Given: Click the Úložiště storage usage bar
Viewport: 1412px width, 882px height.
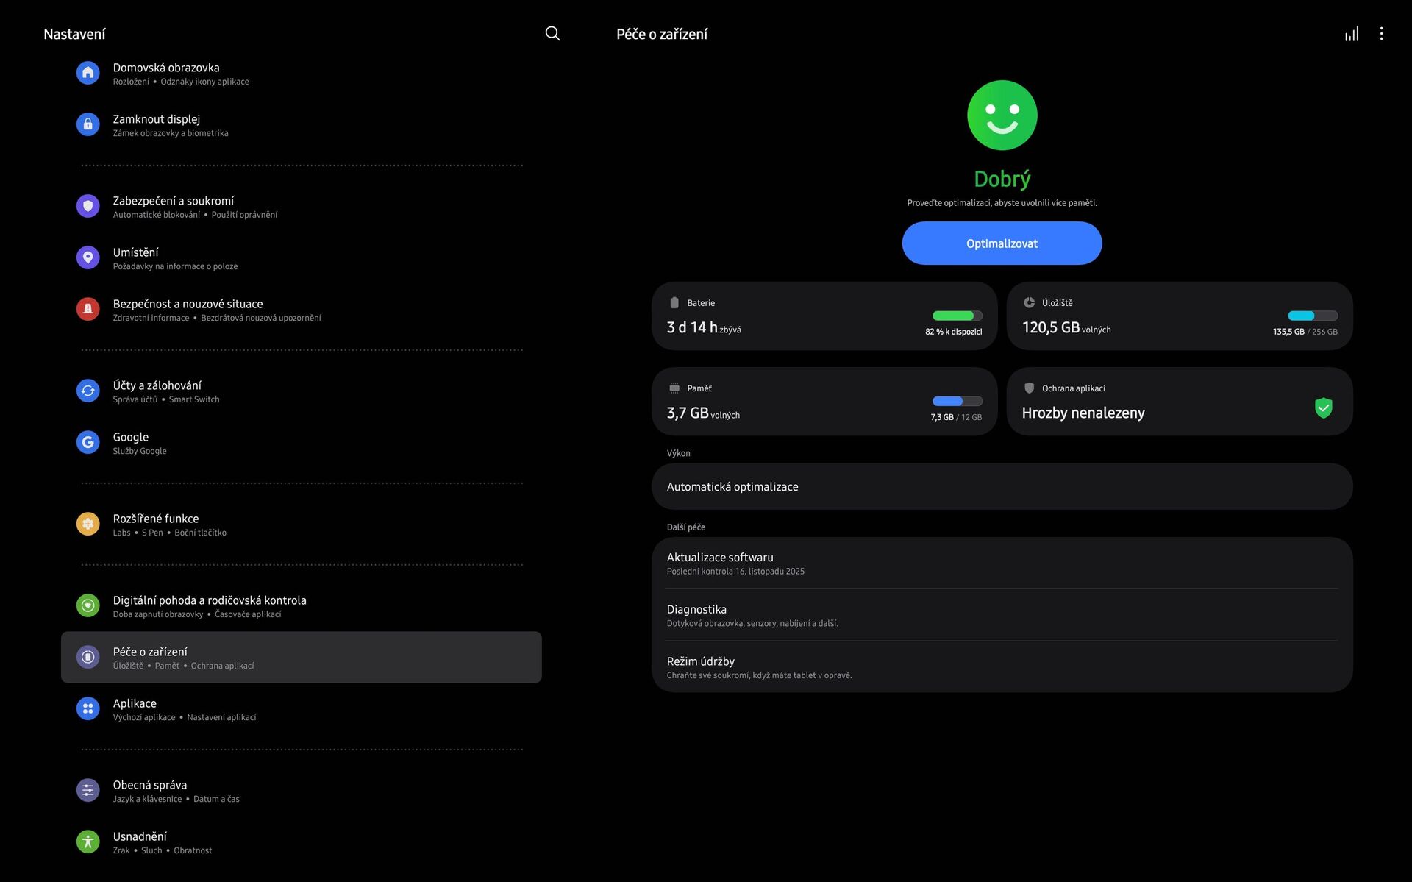Looking at the screenshot, I should [x=1312, y=316].
